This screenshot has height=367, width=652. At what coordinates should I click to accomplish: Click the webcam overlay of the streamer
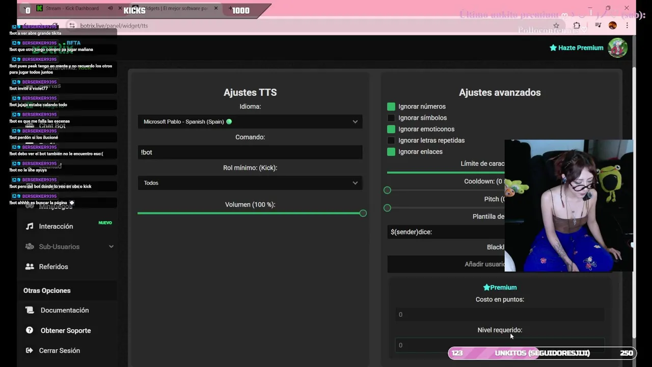coord(569,205)
